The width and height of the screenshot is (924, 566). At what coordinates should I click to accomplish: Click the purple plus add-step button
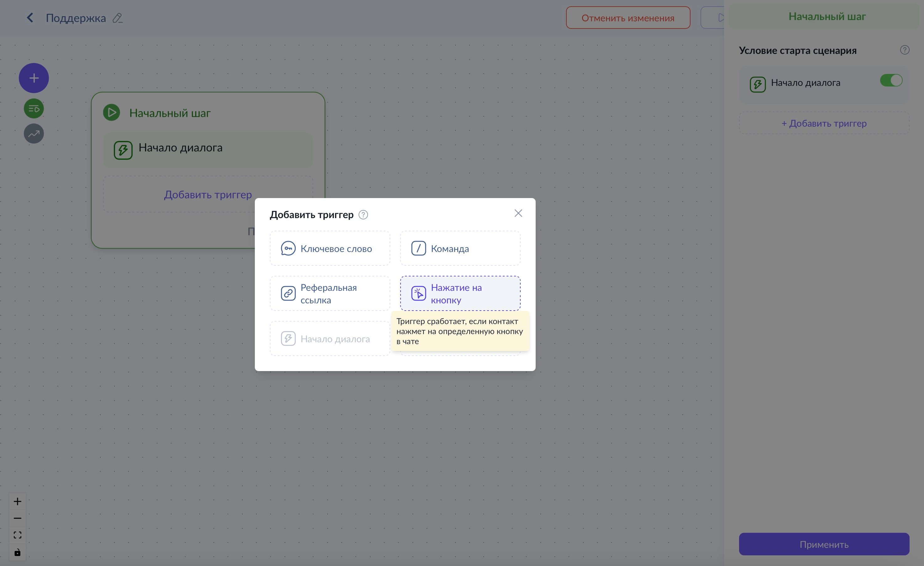(x=34, y=78)
